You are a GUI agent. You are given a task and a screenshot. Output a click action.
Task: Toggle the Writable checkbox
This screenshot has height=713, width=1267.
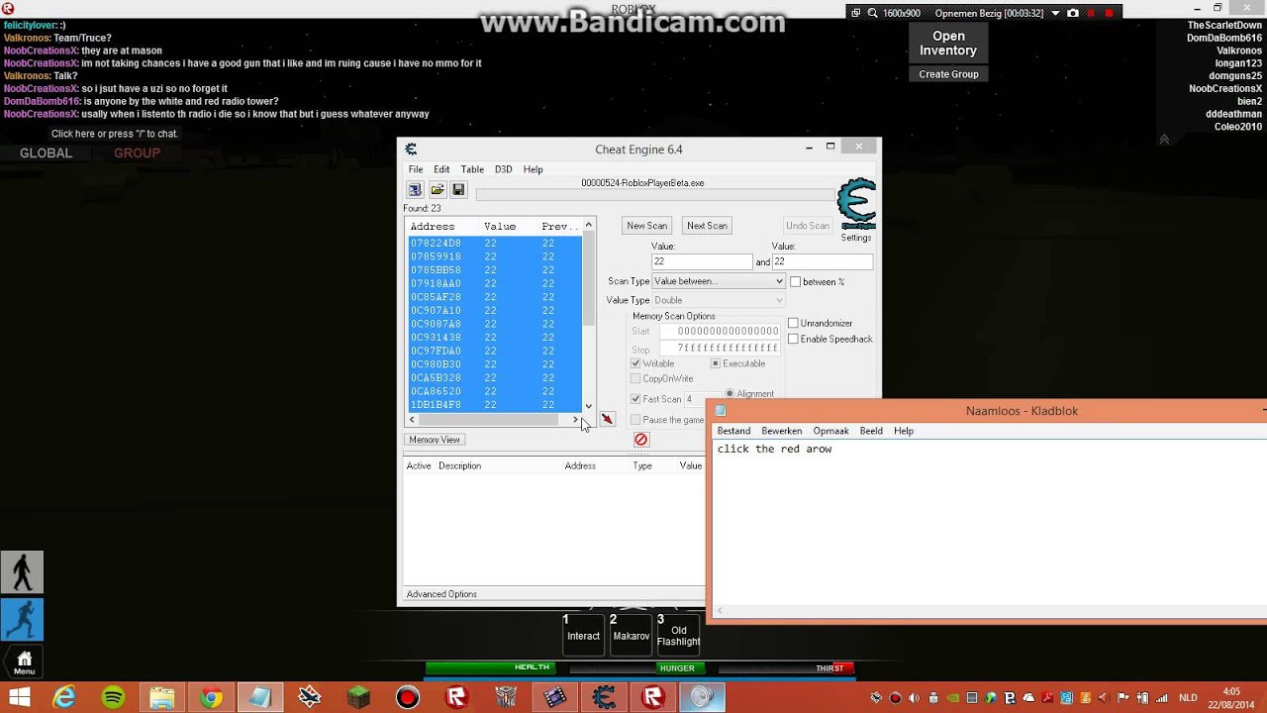point(635,363)
